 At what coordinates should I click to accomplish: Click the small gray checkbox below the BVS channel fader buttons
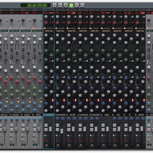(114, 135)
